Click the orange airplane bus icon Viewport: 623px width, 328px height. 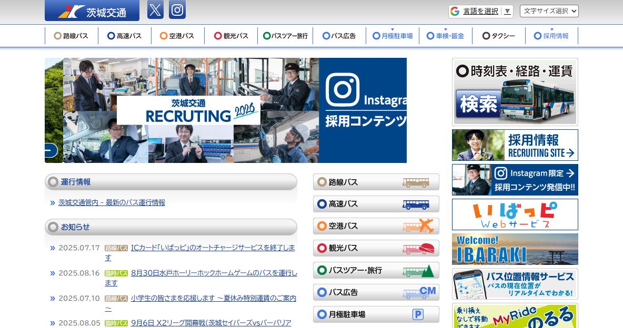[x=418, y=226]
